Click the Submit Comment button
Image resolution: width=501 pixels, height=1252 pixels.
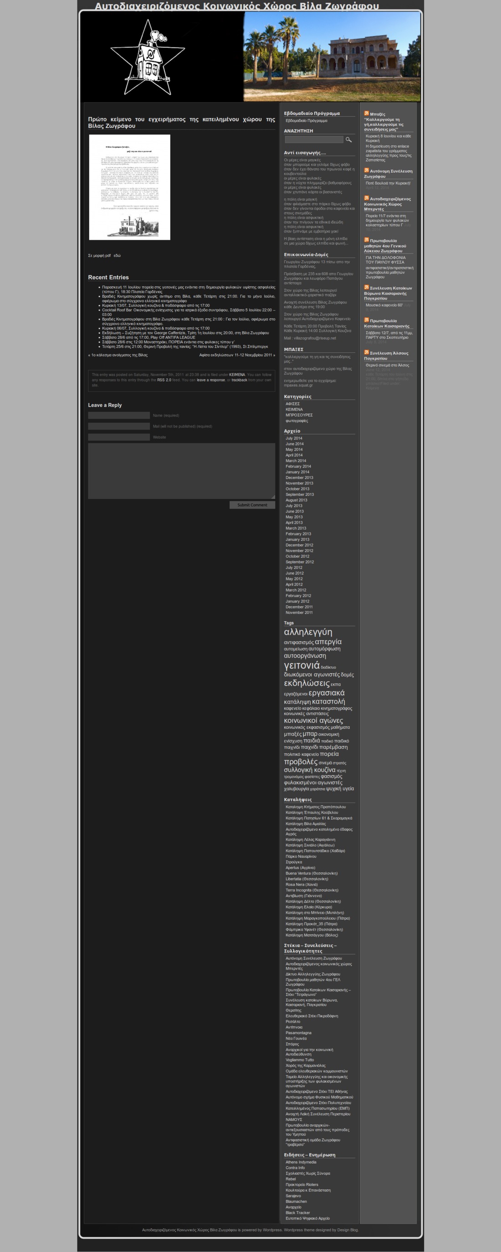[252, 505]
